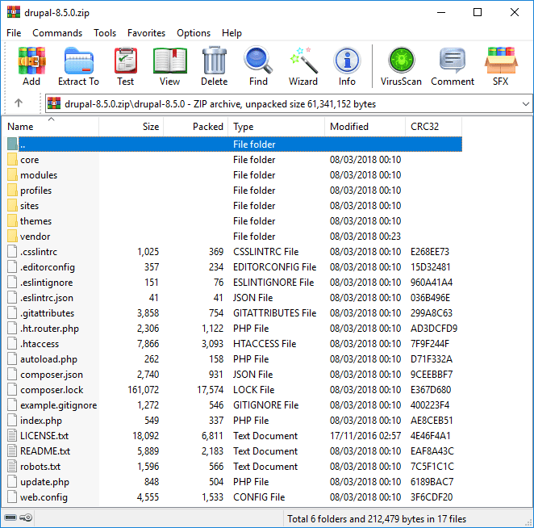Select the autoload.php file name
Image resolution: width=534 pixels, height=528 pixels.
[48, 359]
